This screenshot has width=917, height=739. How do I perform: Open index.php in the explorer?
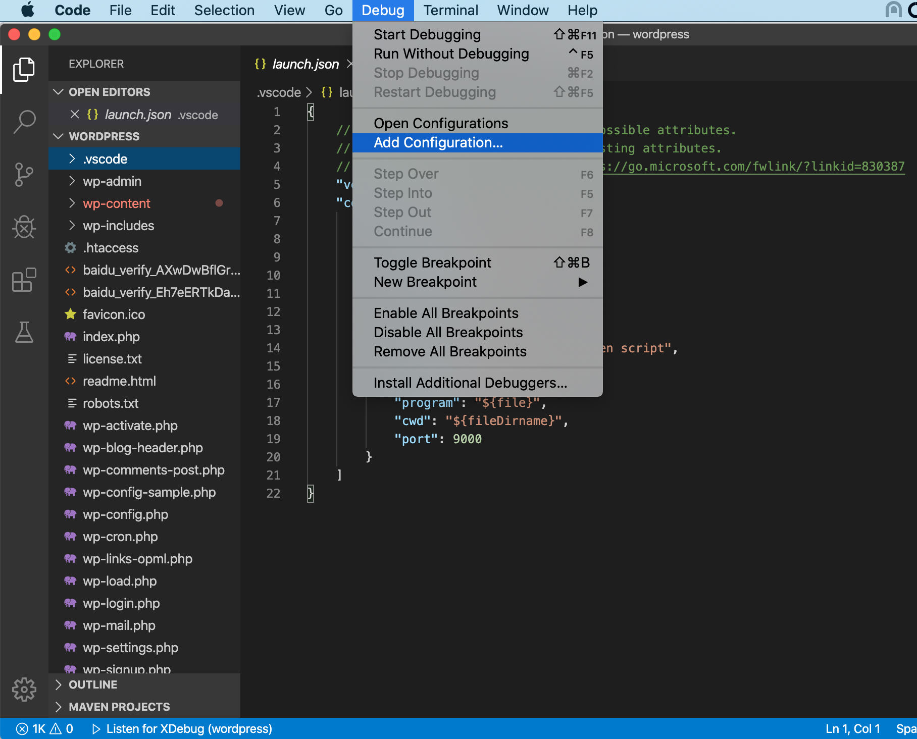tap(144, 337)
